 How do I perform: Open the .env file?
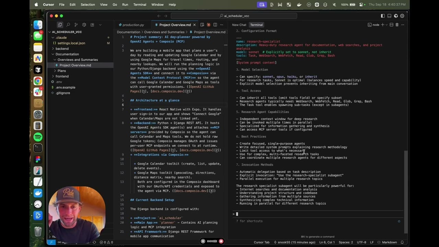pyautogui.click(x=59, y=82)
